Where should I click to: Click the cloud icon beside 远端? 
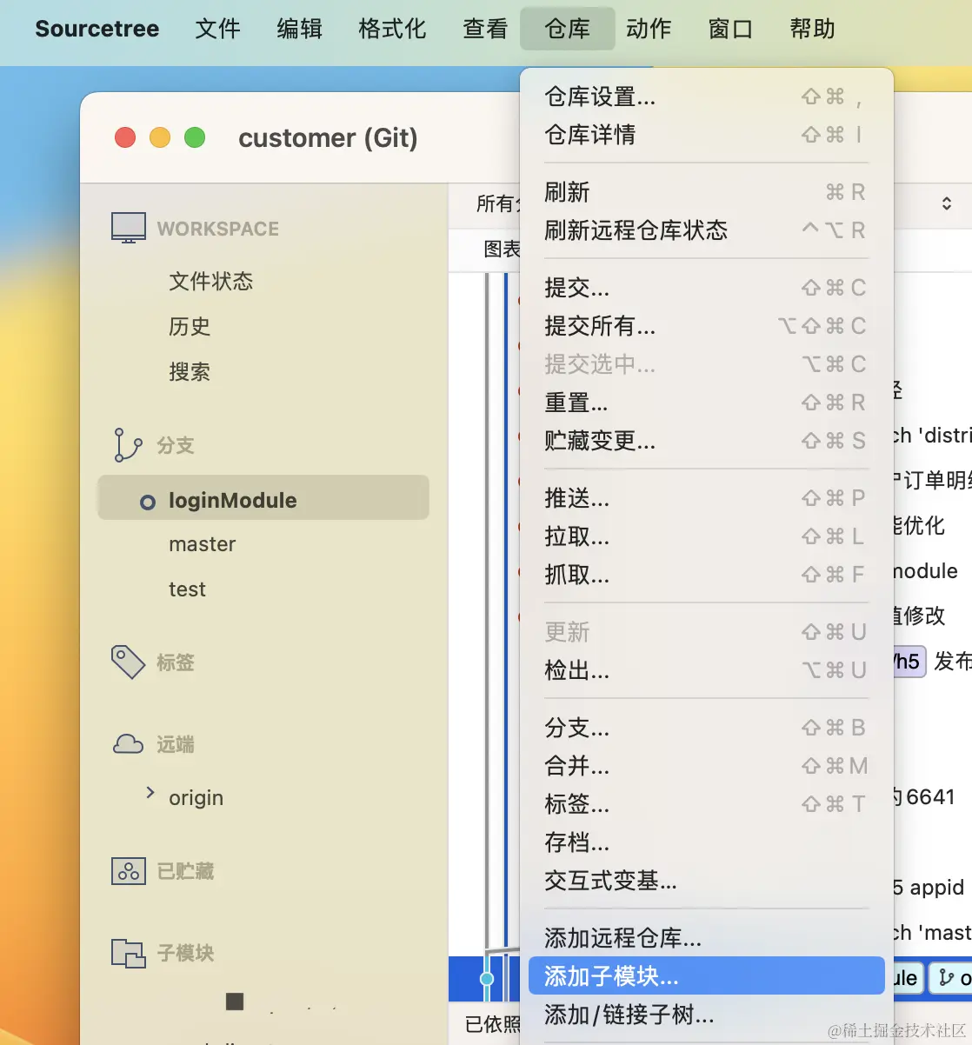[x=128, y=744]
